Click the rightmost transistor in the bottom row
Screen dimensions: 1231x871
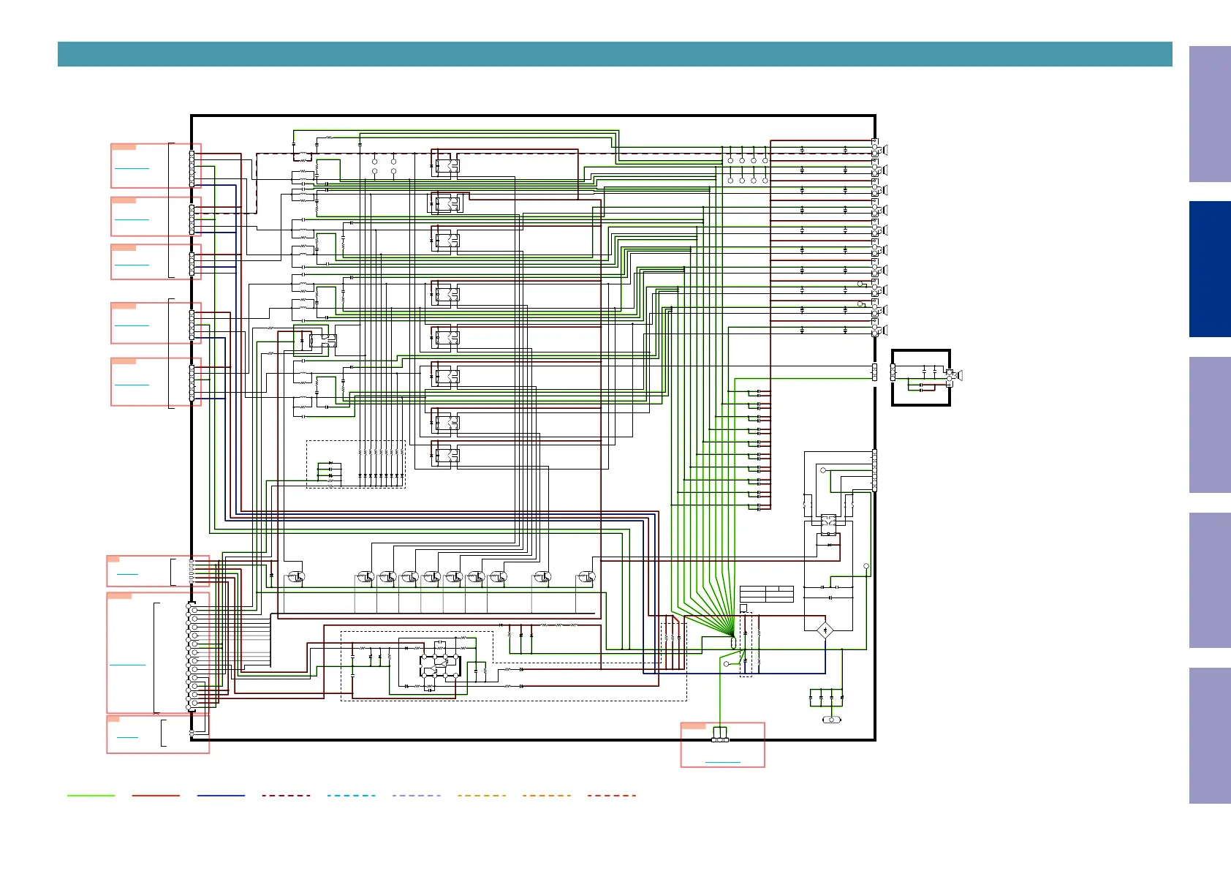[586, 577]
